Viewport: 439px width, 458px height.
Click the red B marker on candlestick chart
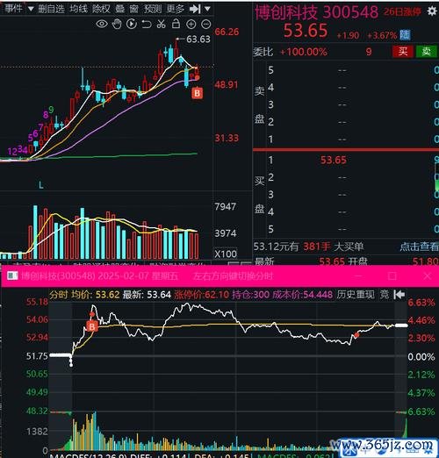point(197,93)
